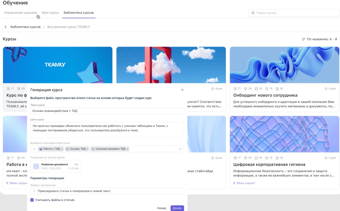
Task: Click the Цель курса text area
Action: pos(107,130)
